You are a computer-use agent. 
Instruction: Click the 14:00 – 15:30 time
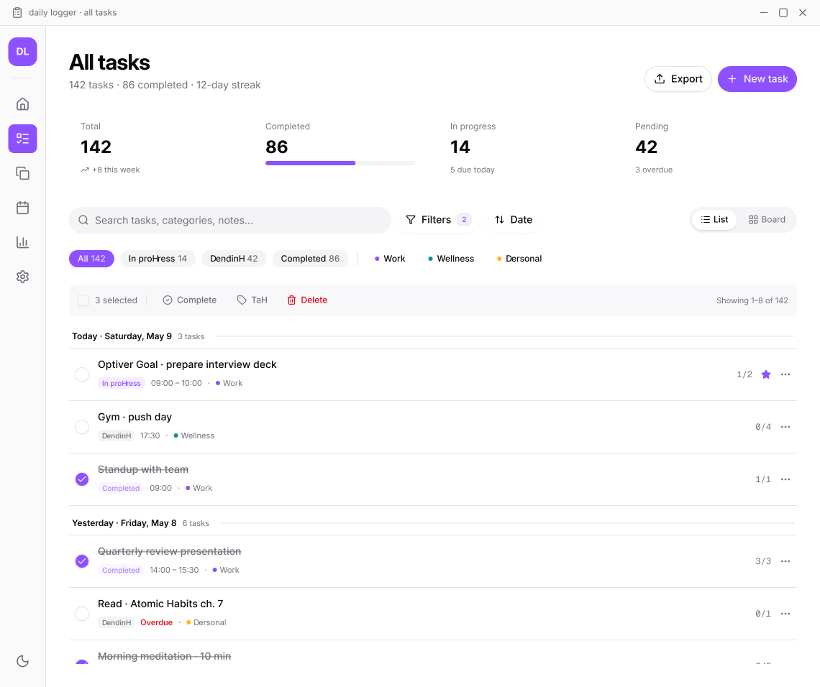coord(174,570)
